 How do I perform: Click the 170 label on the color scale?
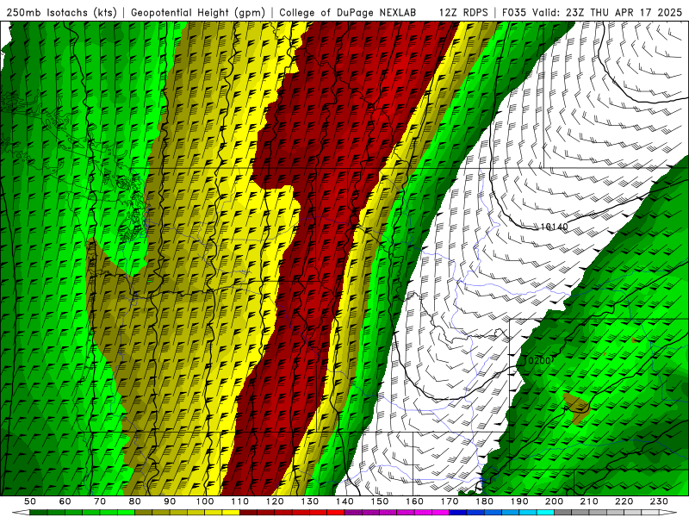pyautogui.click(x=450, y=501)
